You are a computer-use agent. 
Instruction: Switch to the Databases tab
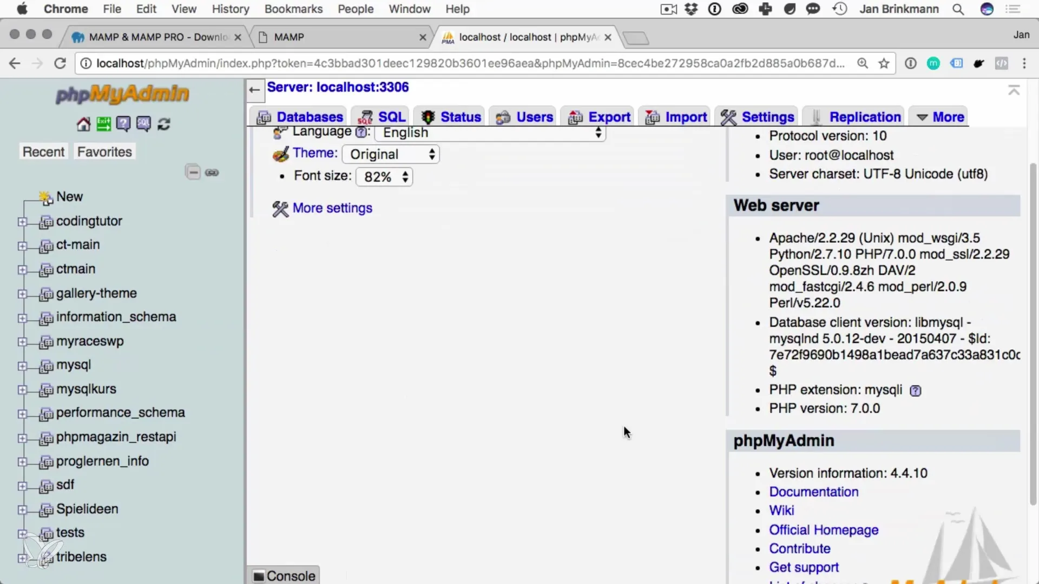[x=300, y=117]
